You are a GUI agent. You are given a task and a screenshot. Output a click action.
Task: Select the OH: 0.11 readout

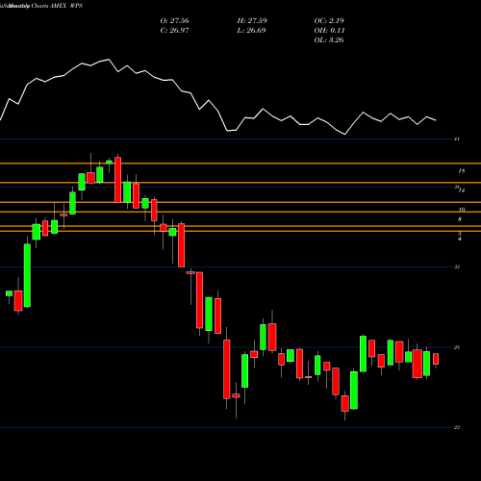[x=329, y=31]
